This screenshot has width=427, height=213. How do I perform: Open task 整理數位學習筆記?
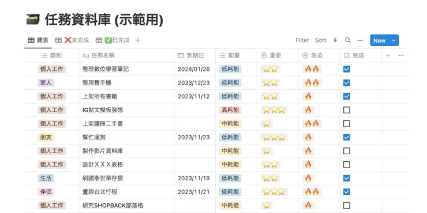pyautogui.click(x=106, y=69)
